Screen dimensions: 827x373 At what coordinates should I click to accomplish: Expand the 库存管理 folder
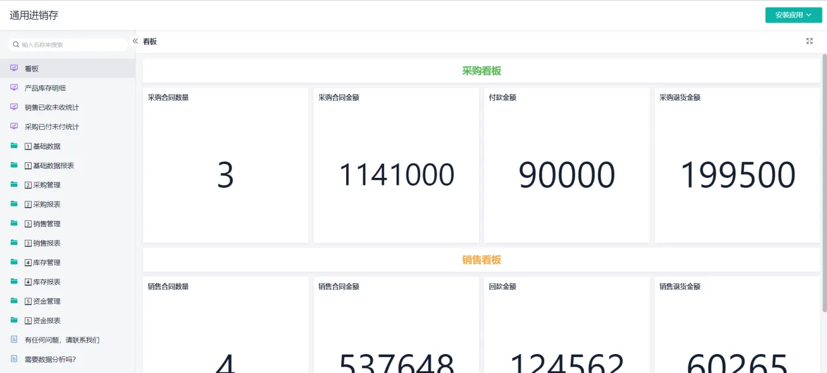[x=68, y=262]
